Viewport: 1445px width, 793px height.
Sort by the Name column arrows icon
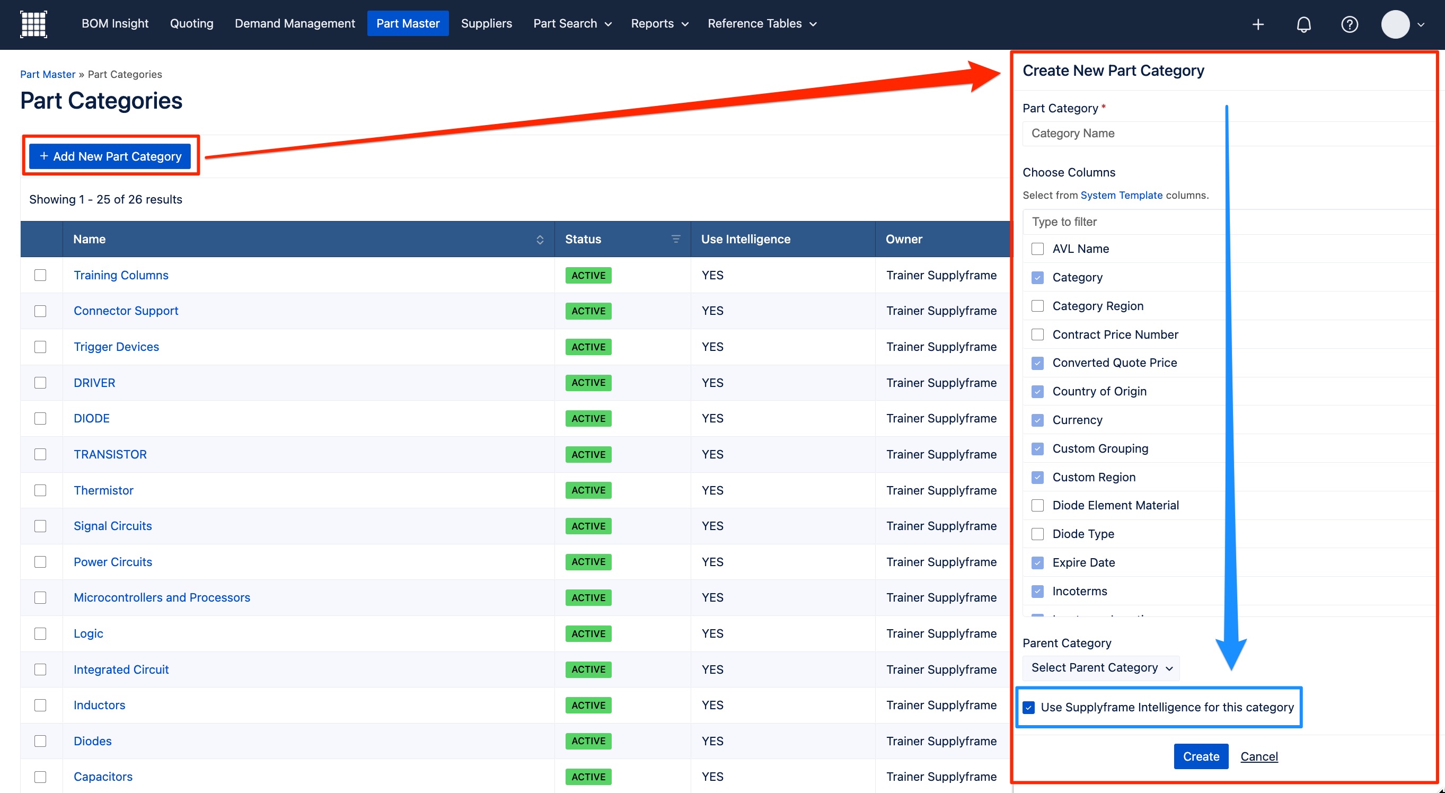pyautogui.click(x=540, y=240)
